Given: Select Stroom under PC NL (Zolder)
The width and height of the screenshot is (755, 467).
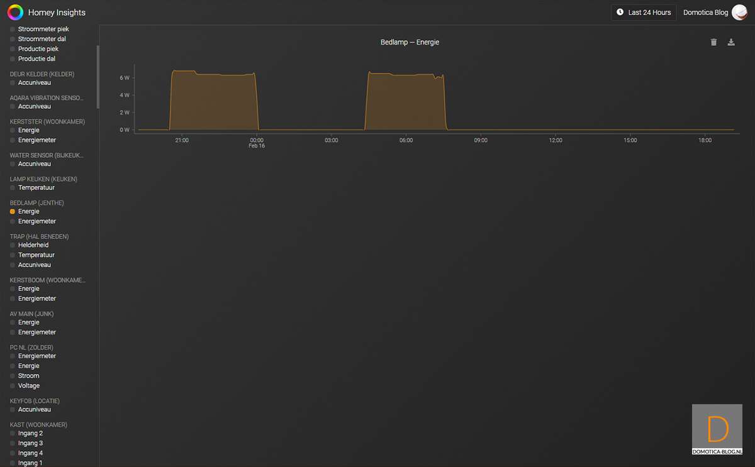Looking at the screenshot, I should click(x=28, y=376).
